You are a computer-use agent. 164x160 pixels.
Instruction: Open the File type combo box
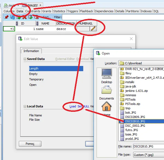pos(148,155)
